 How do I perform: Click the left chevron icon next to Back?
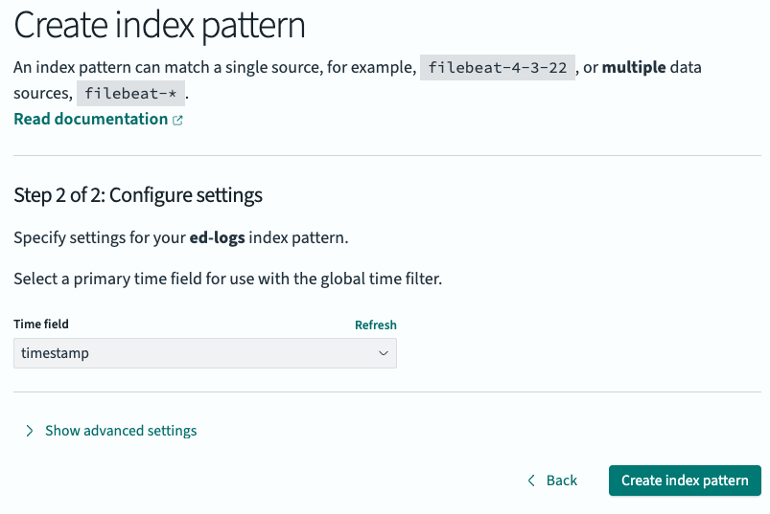click(531, 480)
